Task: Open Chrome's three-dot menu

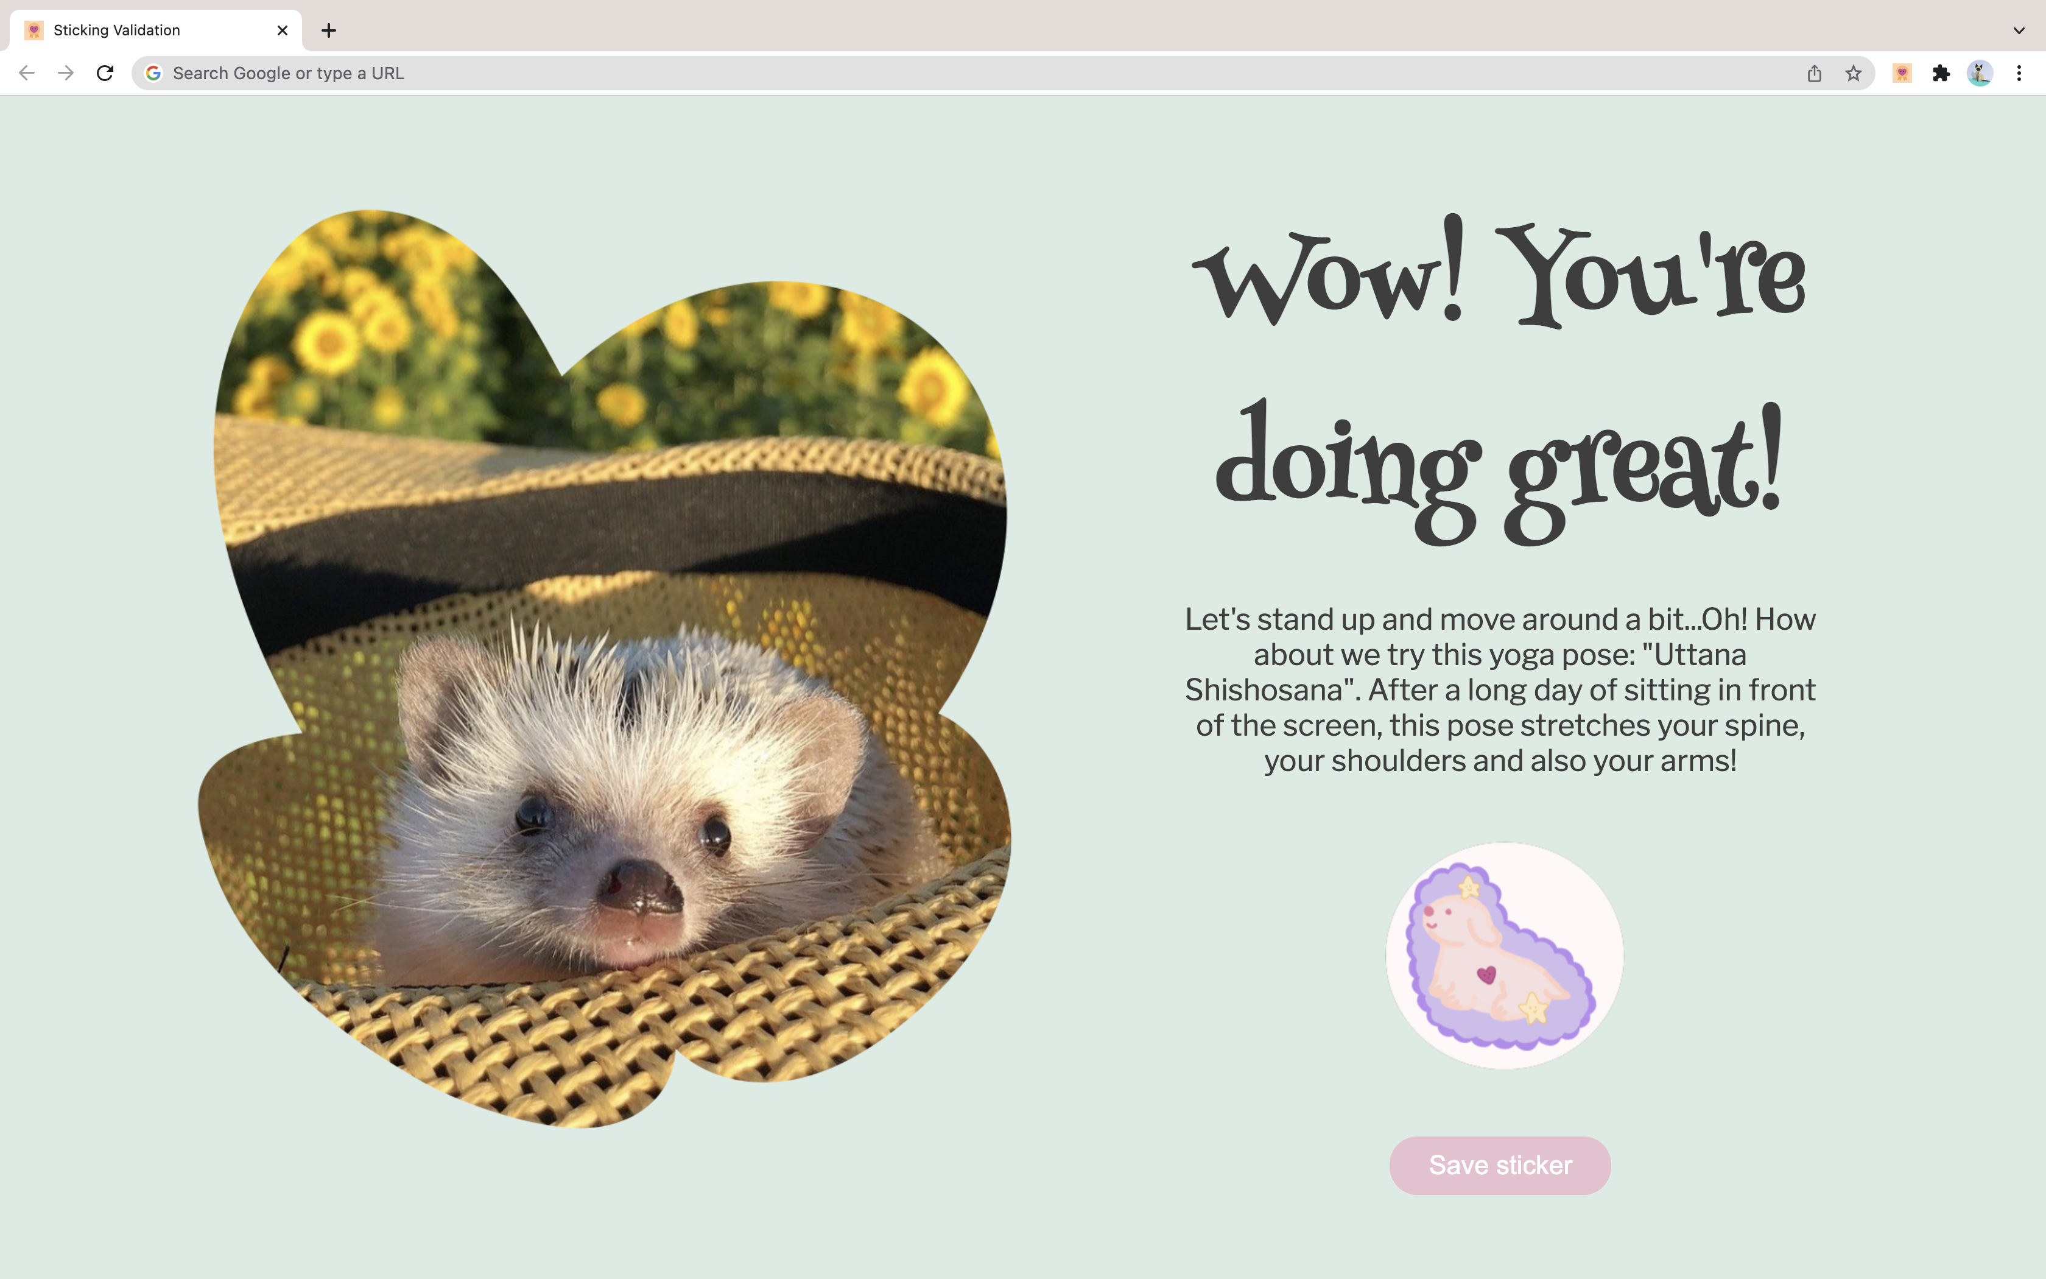Action: (2019, 74)
